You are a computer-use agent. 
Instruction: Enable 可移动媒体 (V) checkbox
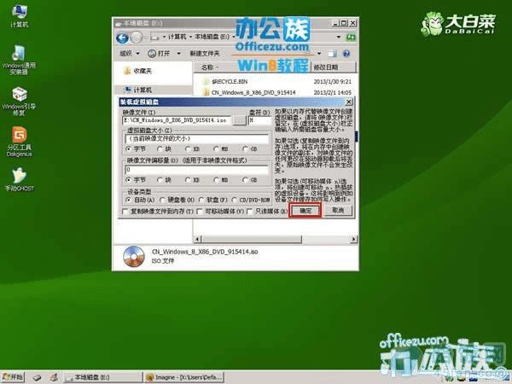pos(221,212)
